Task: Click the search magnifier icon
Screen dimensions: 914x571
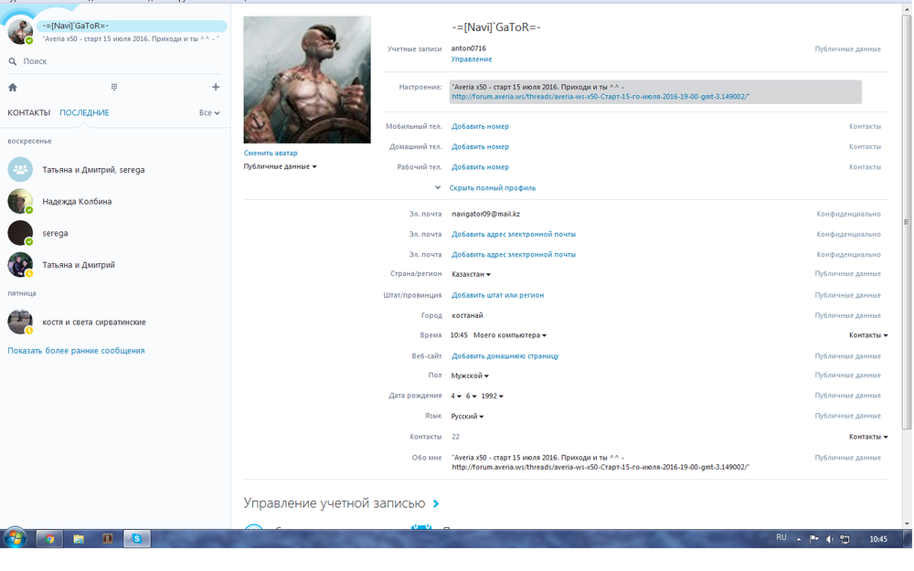Action: (13, 61)
